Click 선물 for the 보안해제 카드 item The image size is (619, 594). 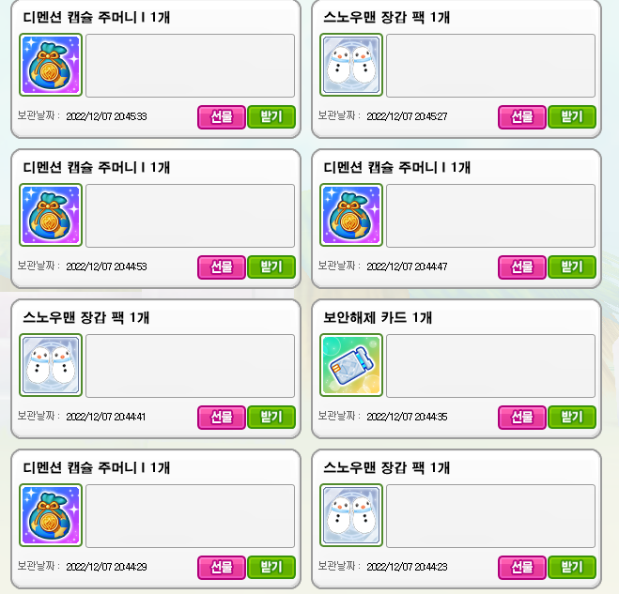coord(522,417)
